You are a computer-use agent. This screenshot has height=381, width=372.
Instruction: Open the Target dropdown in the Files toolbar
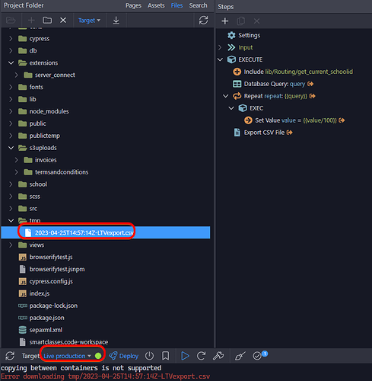click(89, 21)
